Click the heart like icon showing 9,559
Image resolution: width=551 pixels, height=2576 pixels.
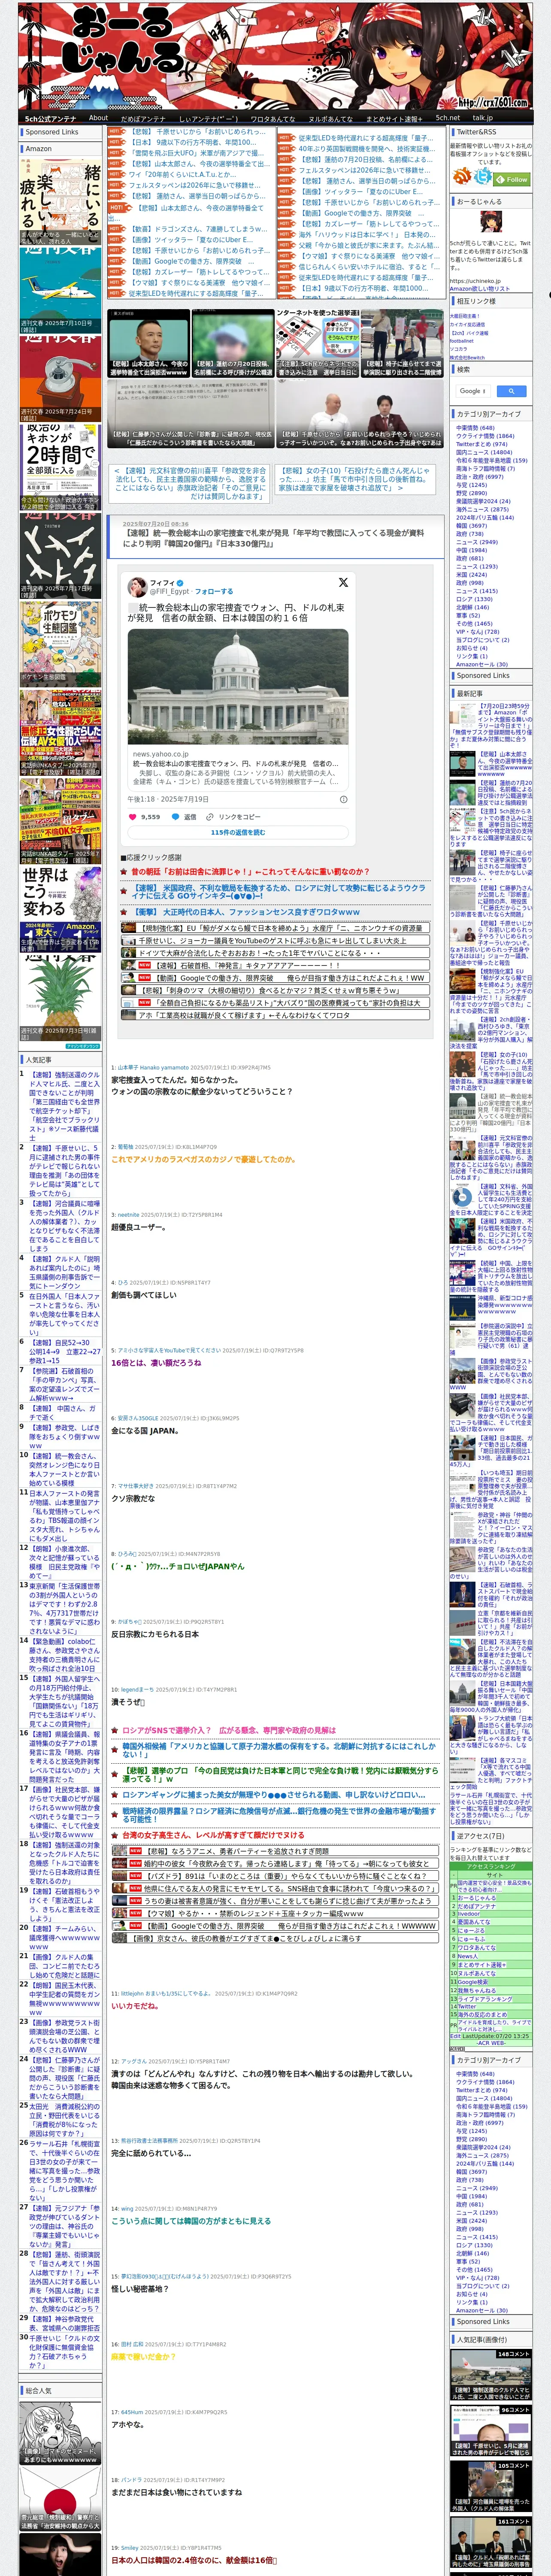(x=133, y=817)
